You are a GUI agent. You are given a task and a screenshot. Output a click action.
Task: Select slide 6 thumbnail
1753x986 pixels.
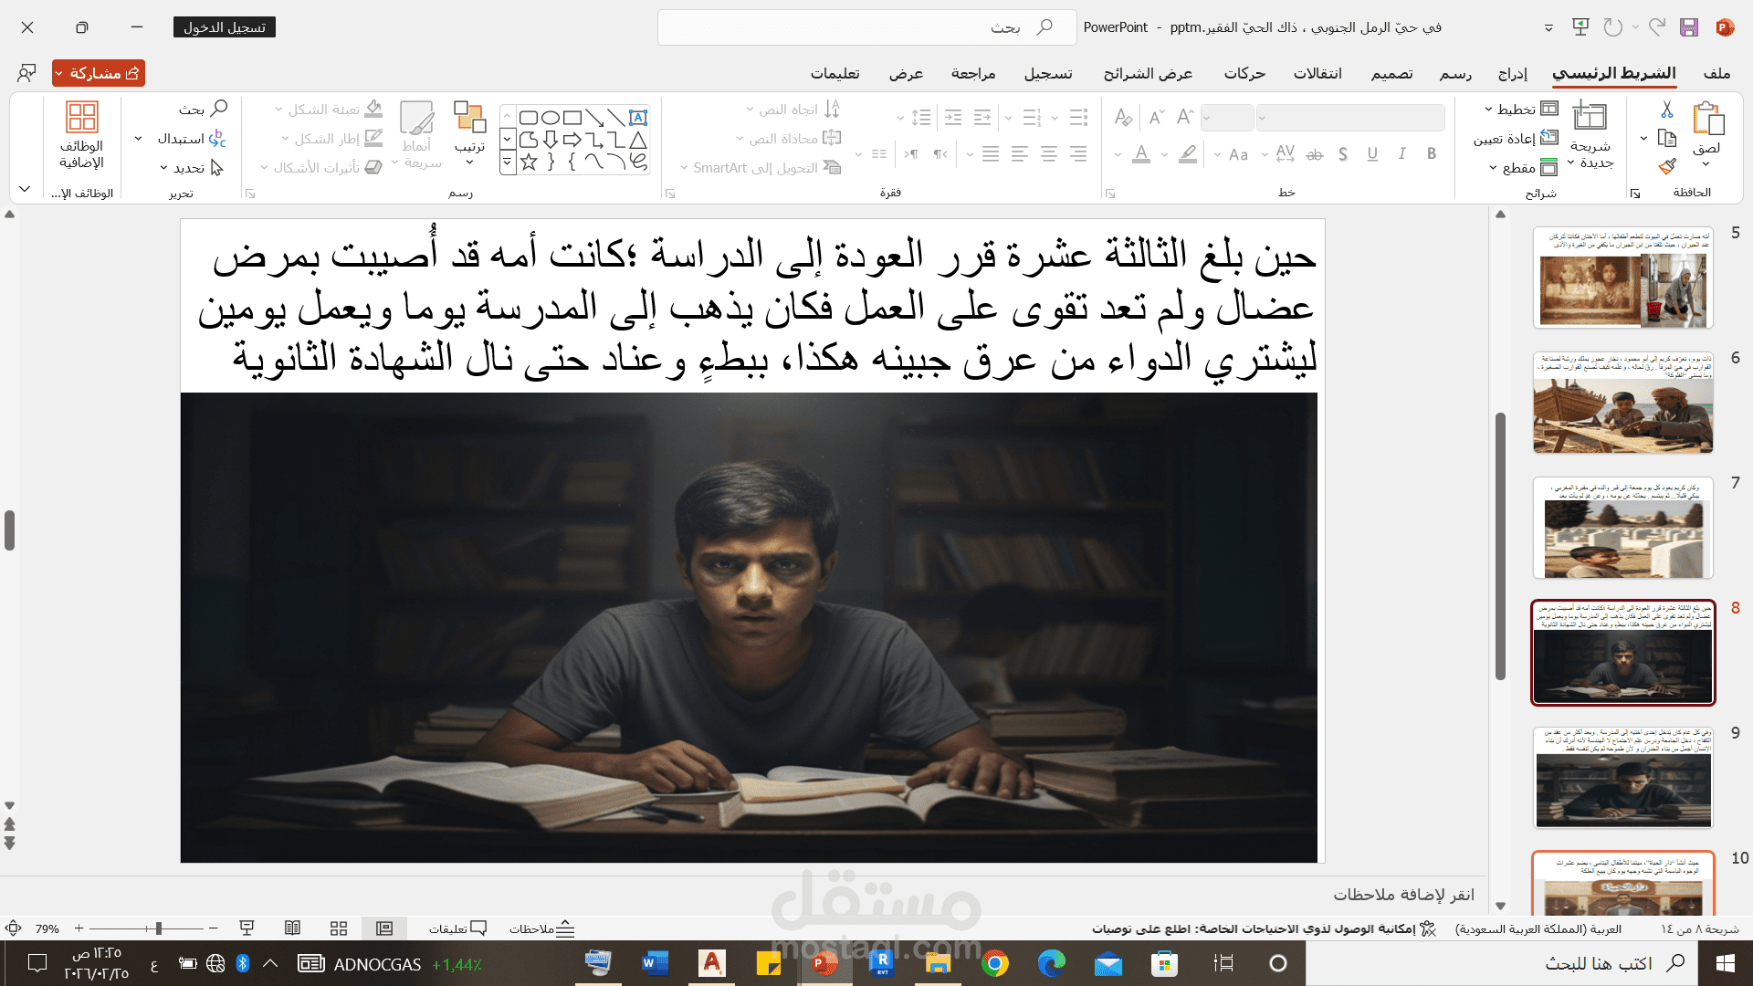1622,403
